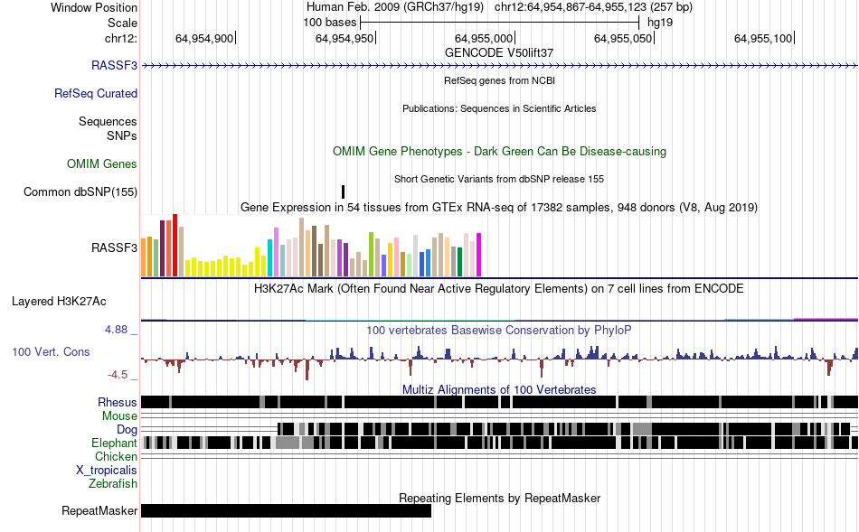
Task: Click the RepeatMasker track label
Action: click(99, 510)
